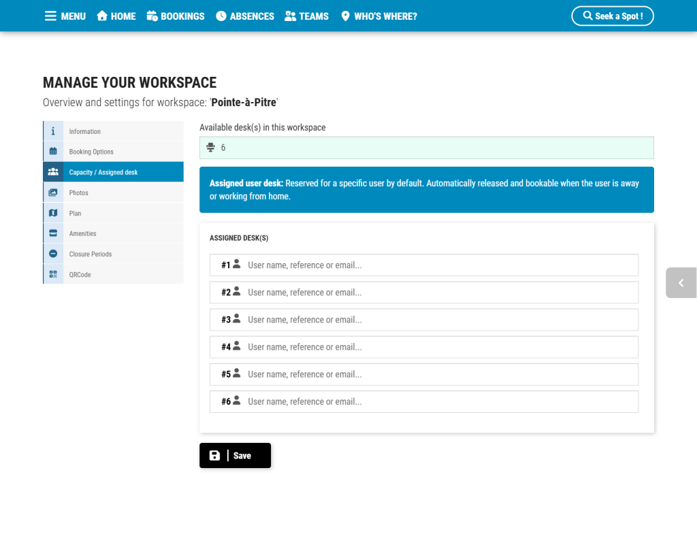The width and height of the screenshot is (697, 534).
Task: Click the ASSIGNED DESK(S) heading
Action: tap(239, 238)
